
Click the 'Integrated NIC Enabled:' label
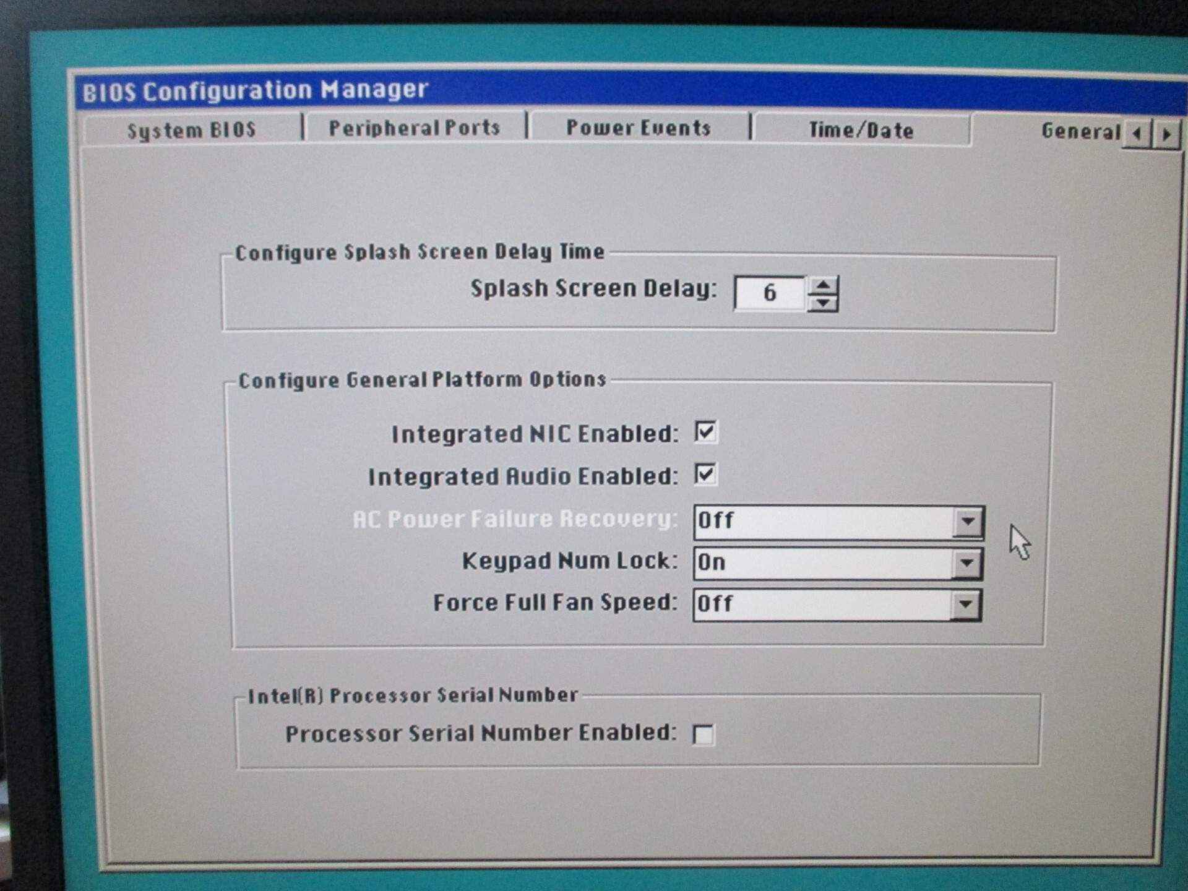(x=535, y=434)
